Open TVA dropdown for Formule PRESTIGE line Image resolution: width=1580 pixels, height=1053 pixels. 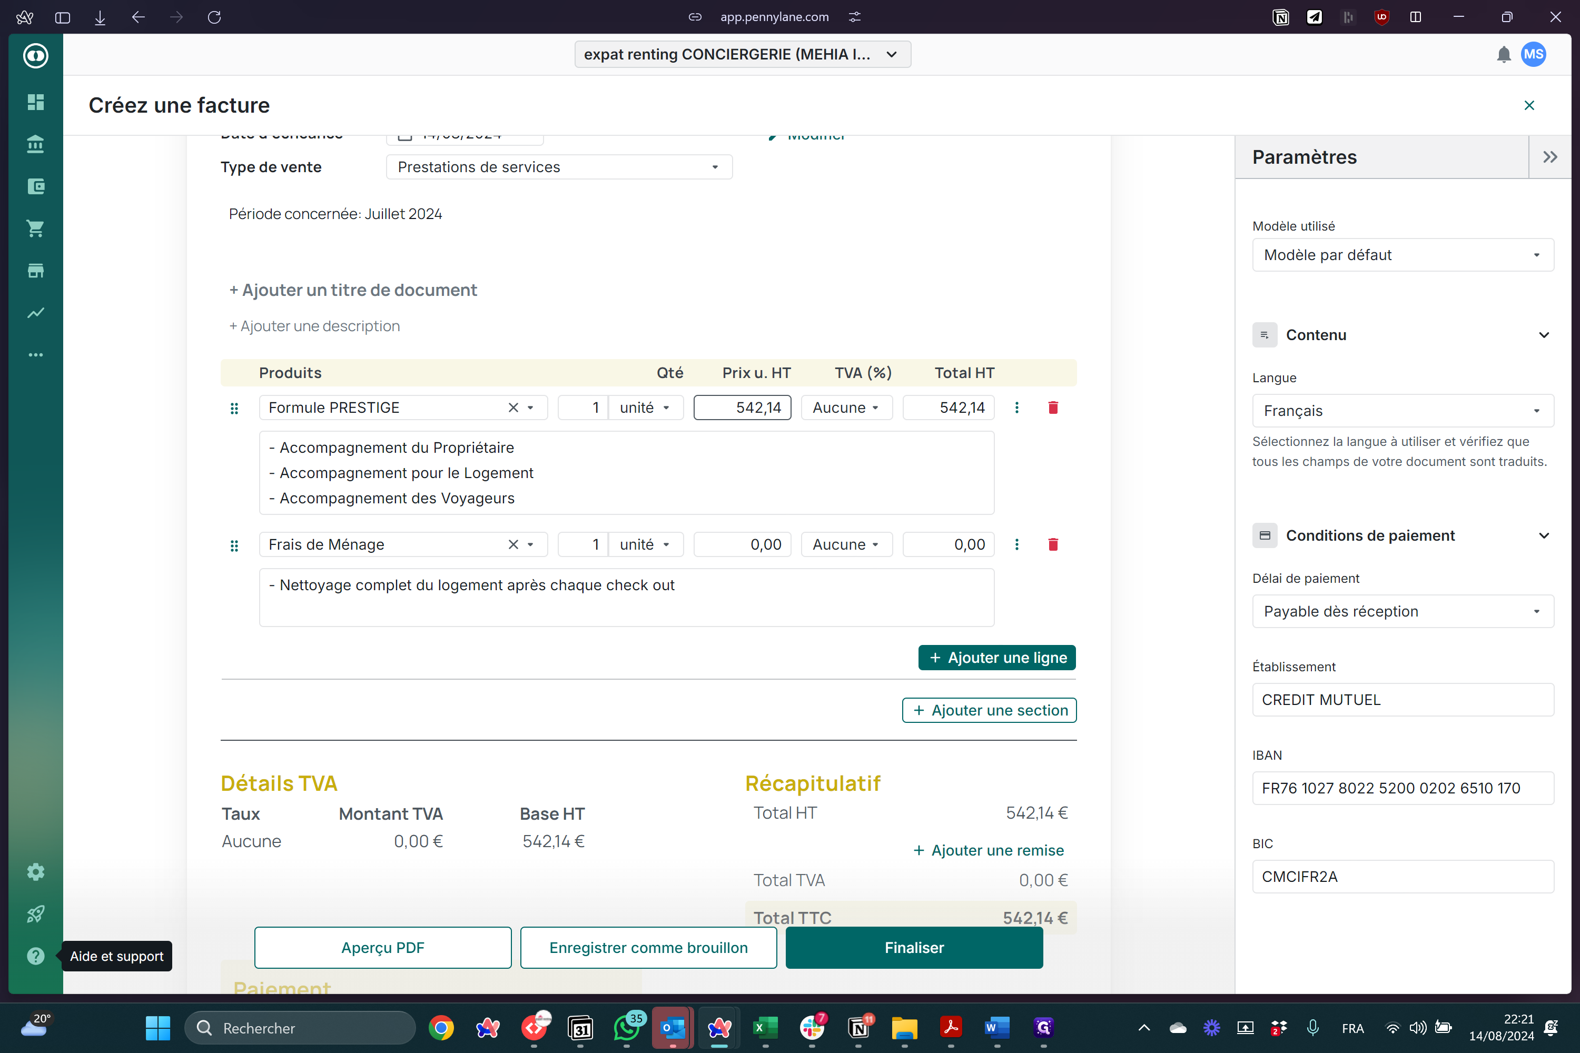(846, 408)
